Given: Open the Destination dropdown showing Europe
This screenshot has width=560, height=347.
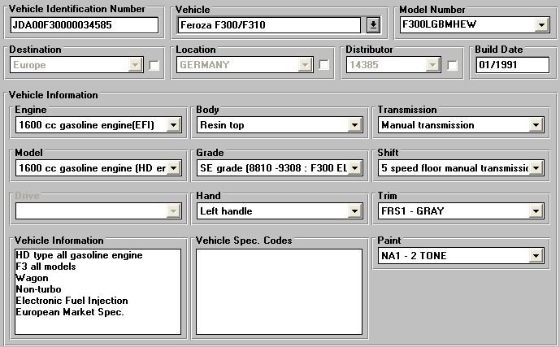Looking at the screenshot, I should pyautogui.click(x=136, y=65).
